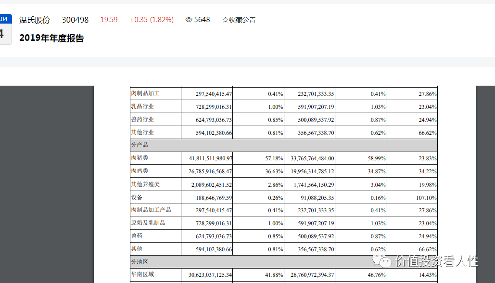495x283 pixels.
Task: Click percentage 57.18% in 肉猪类 row
Action: tap(274, 158)
